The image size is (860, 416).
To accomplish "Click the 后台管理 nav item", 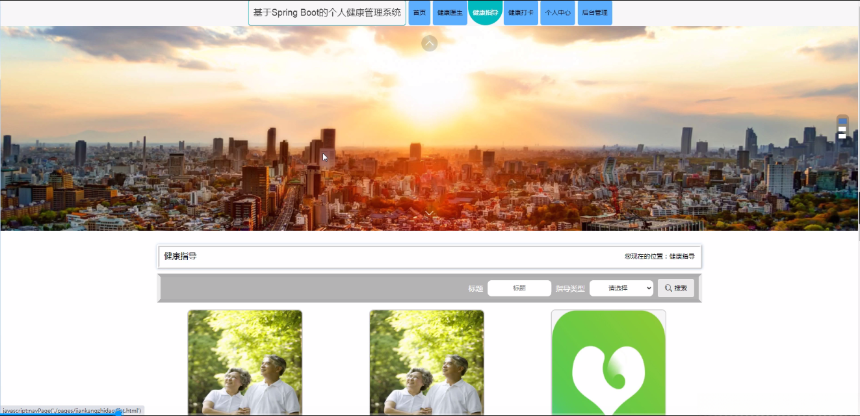I will (x=595, y=12).
